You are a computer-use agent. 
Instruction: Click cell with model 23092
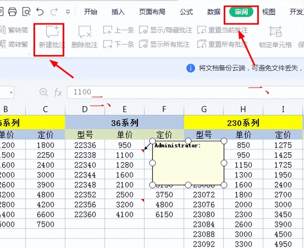pyautogui.click(x=204, y=244)
